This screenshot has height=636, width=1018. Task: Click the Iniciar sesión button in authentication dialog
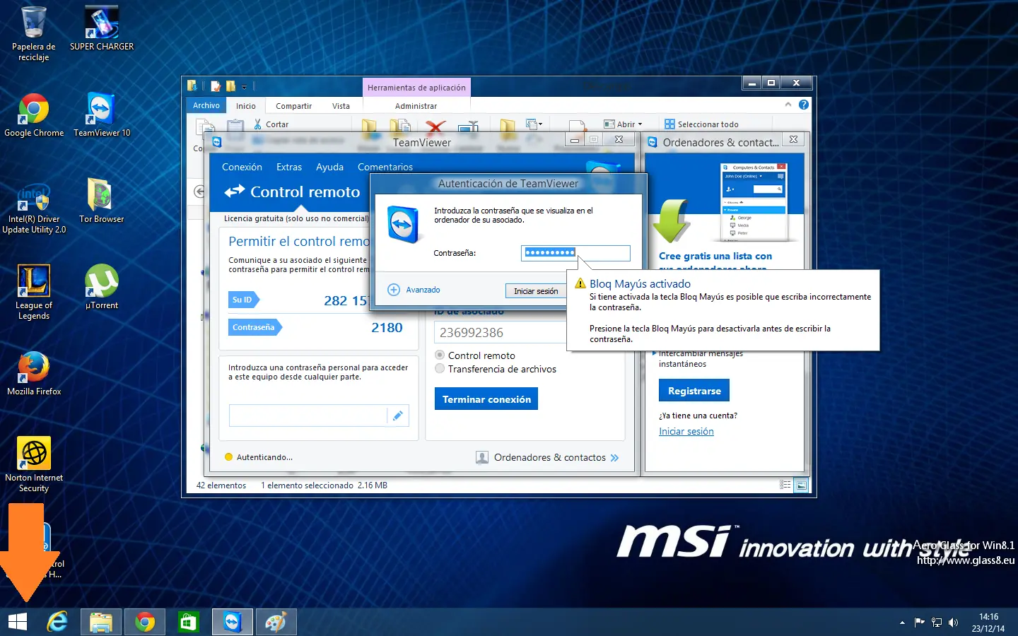point(536,290)
